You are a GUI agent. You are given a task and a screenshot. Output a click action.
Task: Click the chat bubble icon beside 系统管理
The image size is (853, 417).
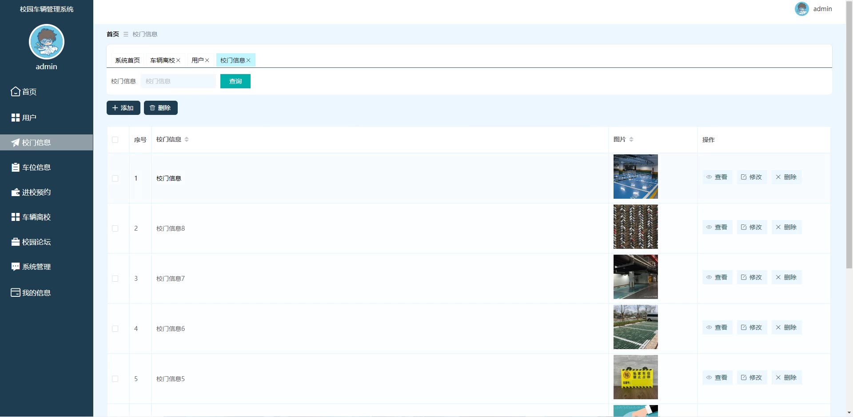pyautogui.click(x=16, y=267)
